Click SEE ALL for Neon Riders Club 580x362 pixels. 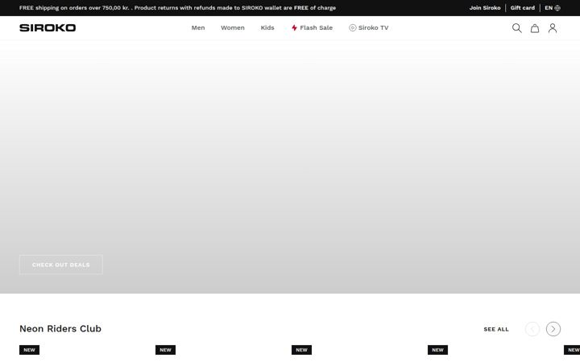496,329
